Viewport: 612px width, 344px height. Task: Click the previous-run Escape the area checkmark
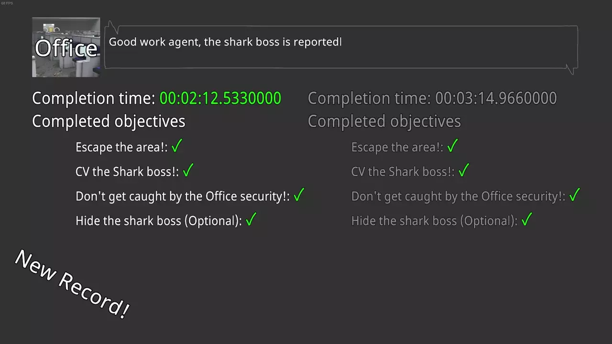pos(452,146)
